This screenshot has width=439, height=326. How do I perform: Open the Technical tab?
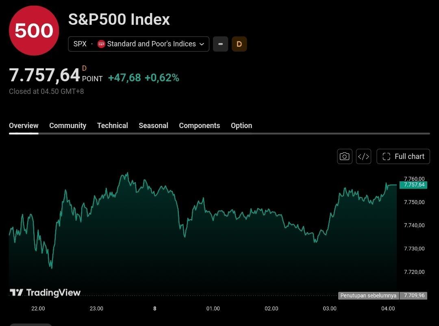[113, 126]
